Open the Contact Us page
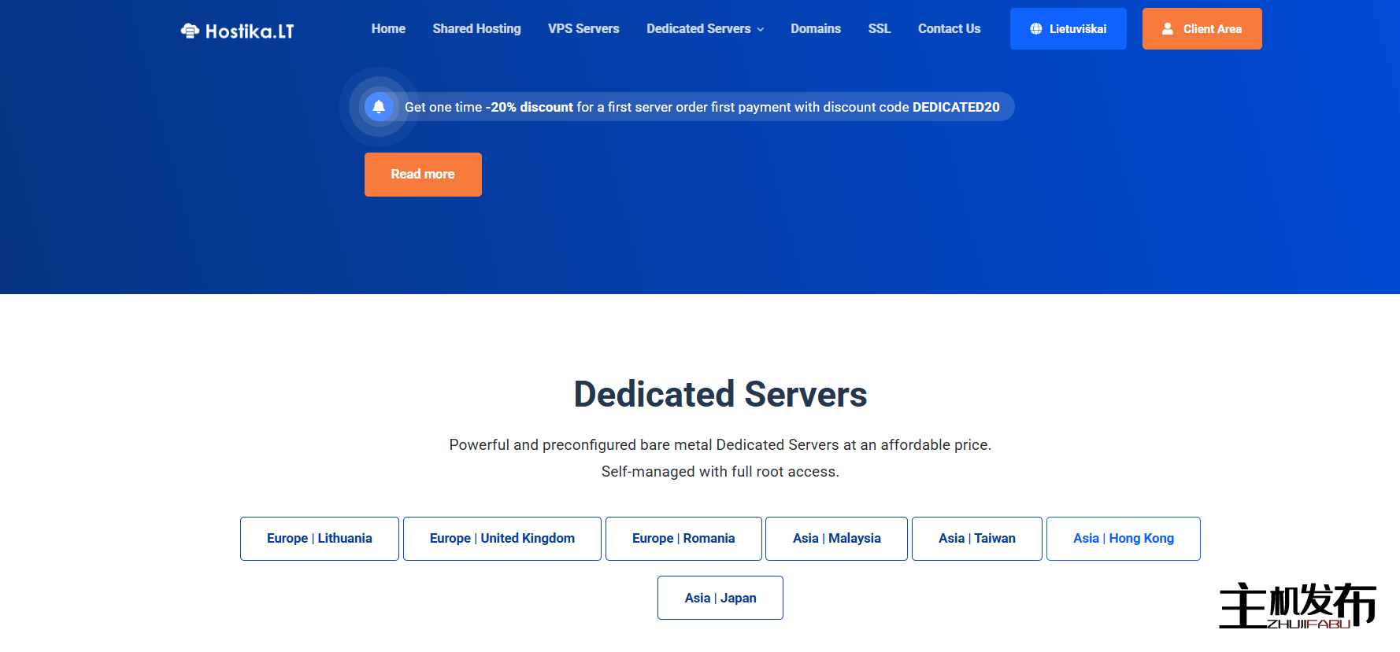This screenshot has width=1400, height=652. coord(949,29)
